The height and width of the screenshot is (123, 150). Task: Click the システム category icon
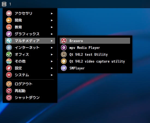point(9,75)
